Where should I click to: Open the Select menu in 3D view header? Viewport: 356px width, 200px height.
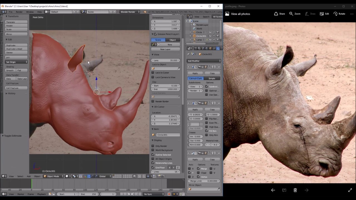point(20,176)
